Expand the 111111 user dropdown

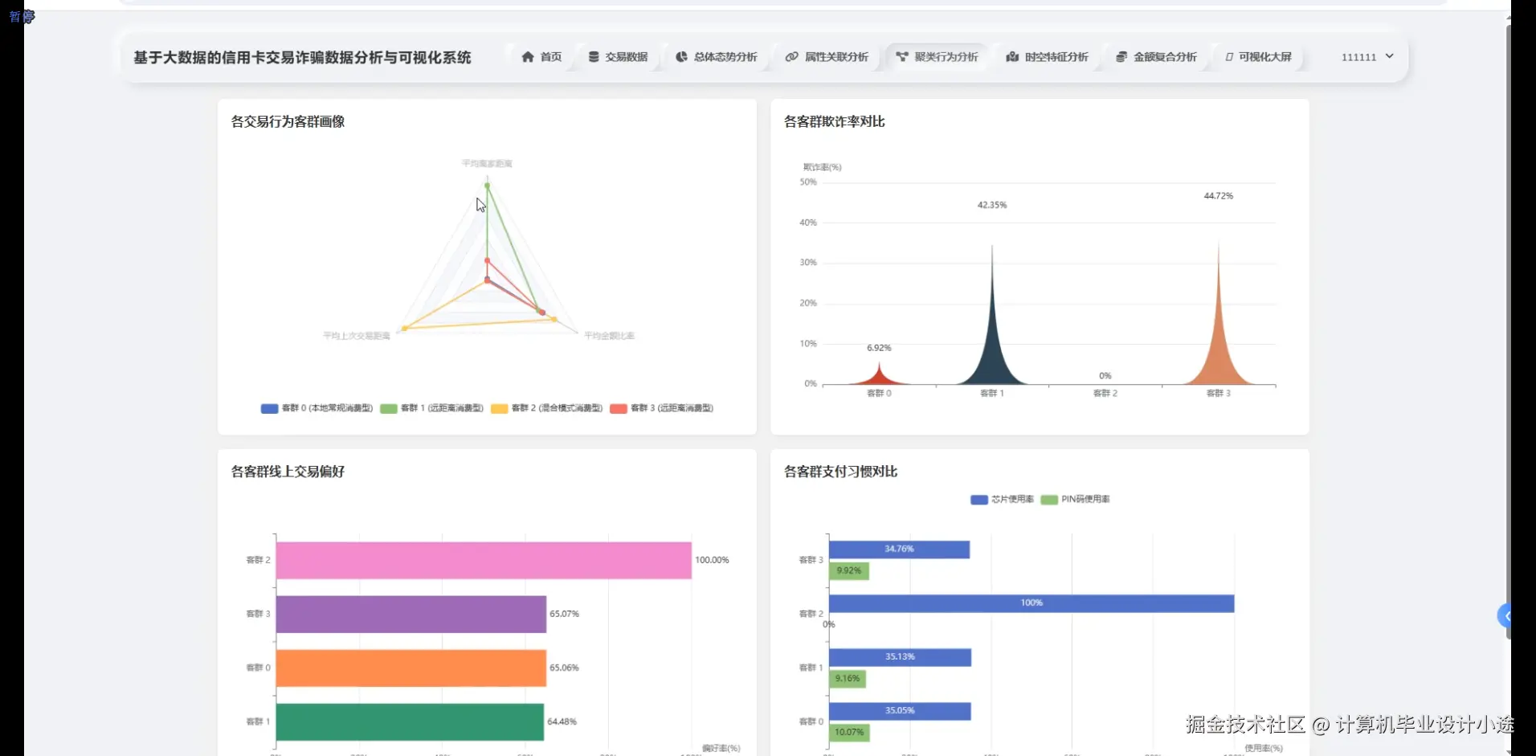tap(1367, 57)
